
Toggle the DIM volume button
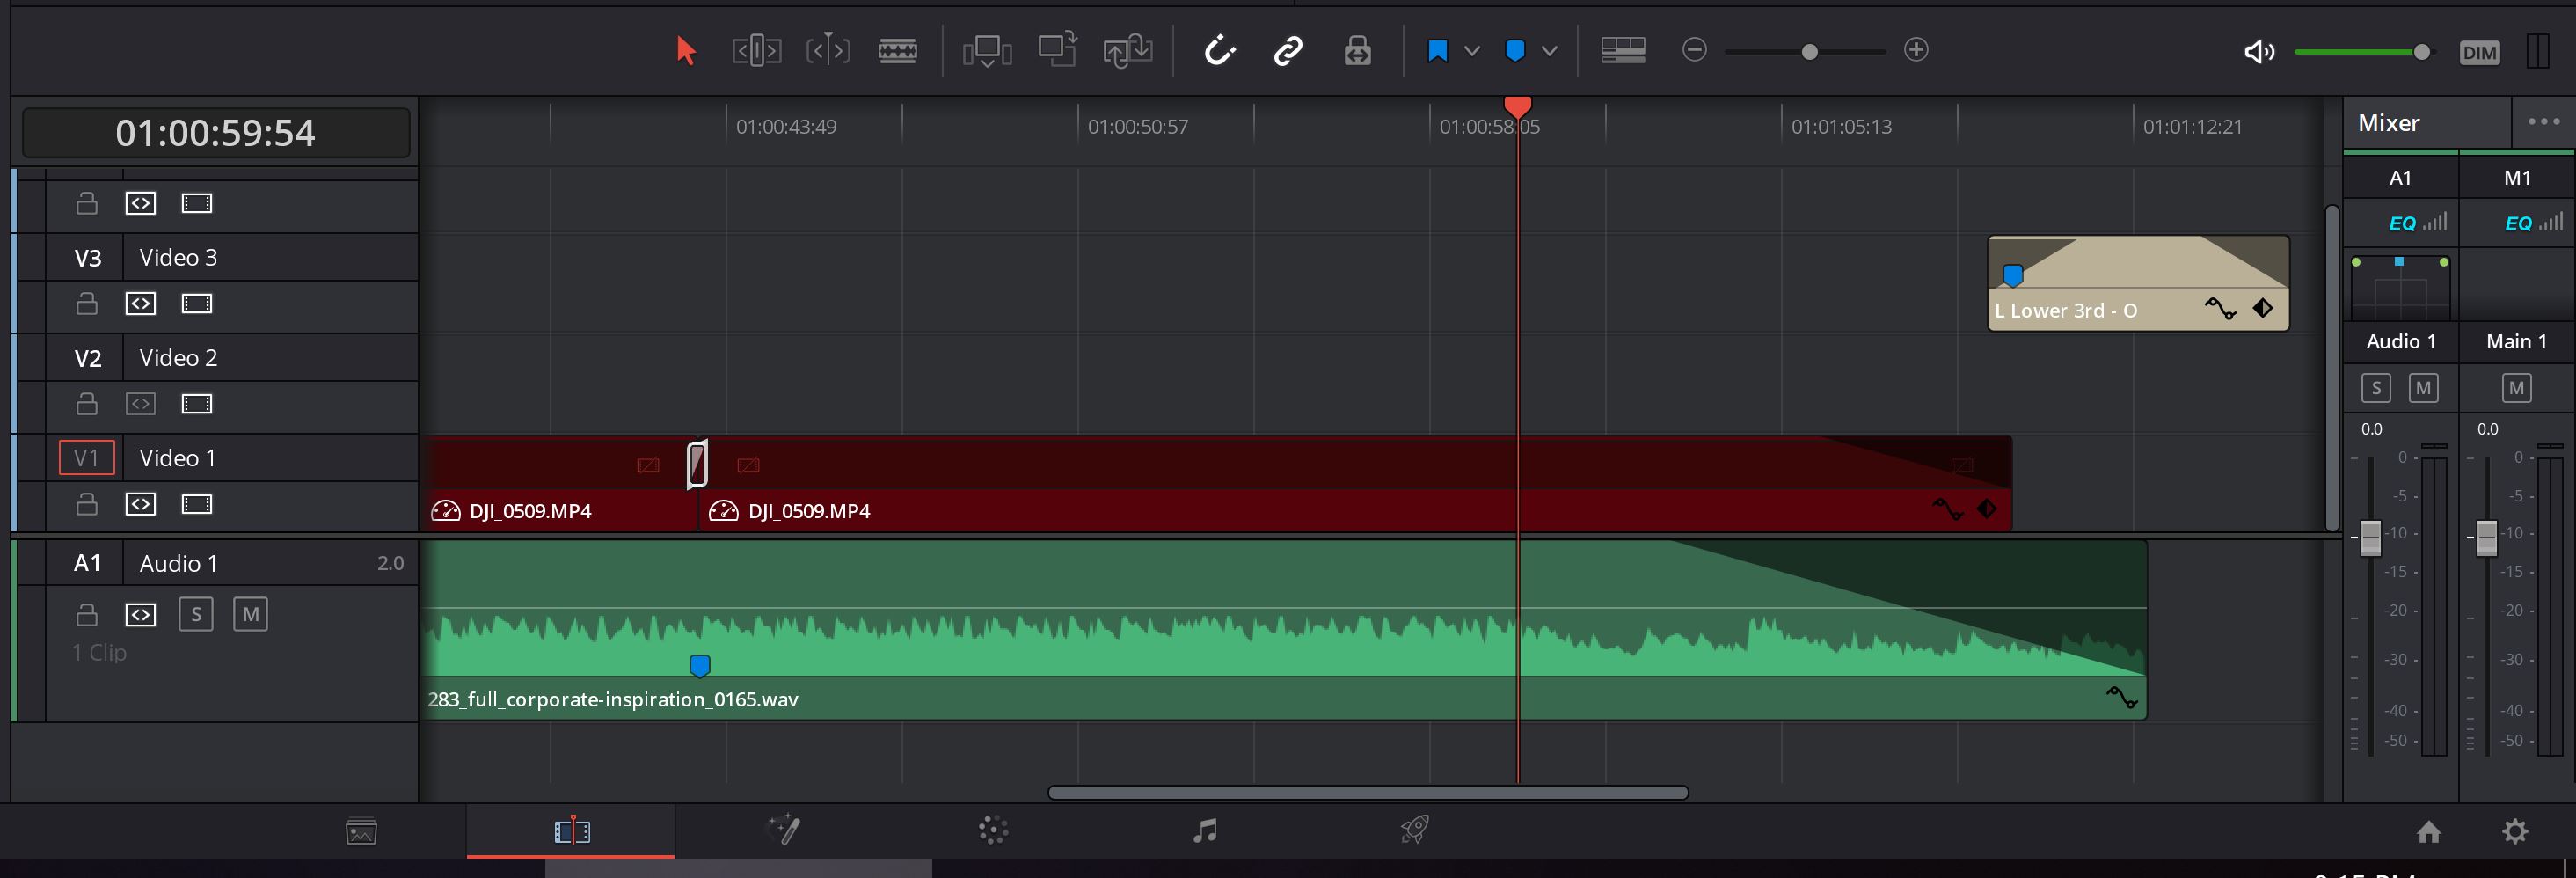coord(2479,52)
